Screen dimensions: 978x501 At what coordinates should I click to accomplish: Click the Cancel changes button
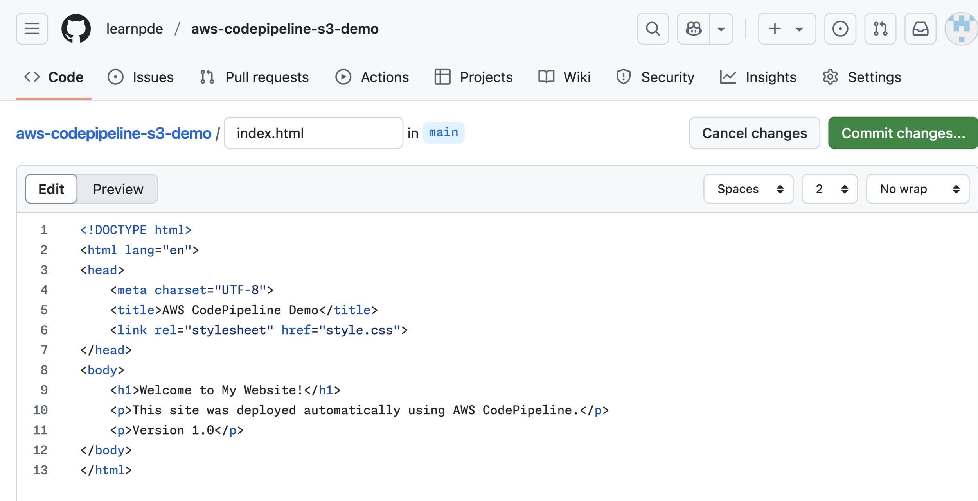click(754, 133)
